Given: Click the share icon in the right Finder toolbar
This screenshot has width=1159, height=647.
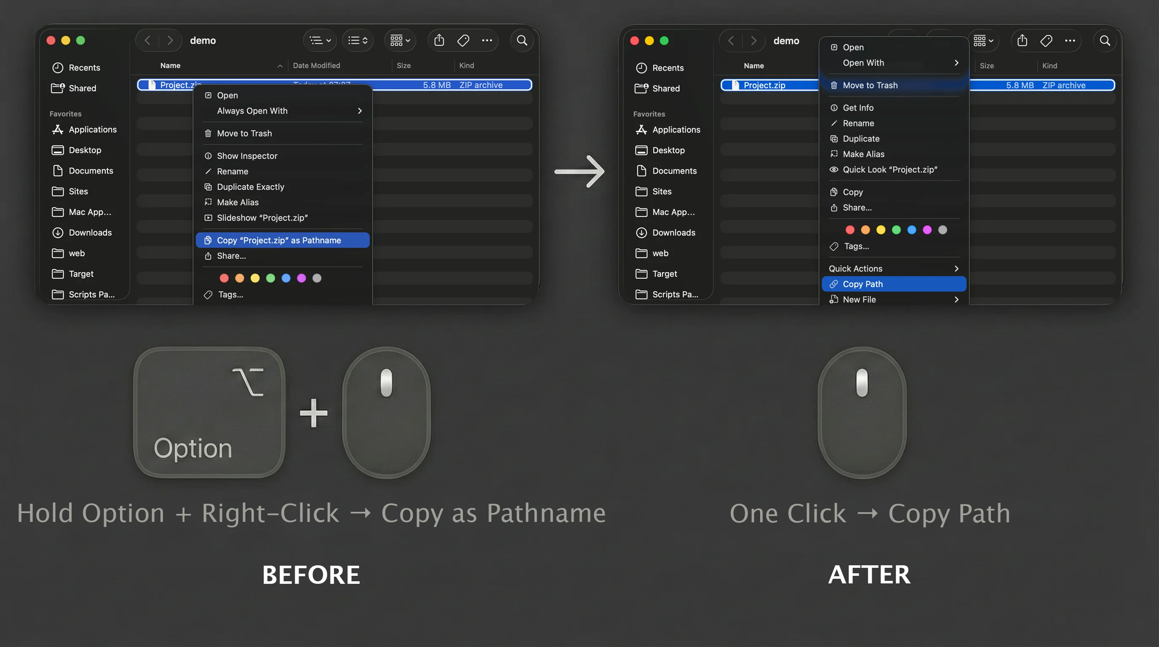Looking at the screenshot, I should (x=1022, y=41).
